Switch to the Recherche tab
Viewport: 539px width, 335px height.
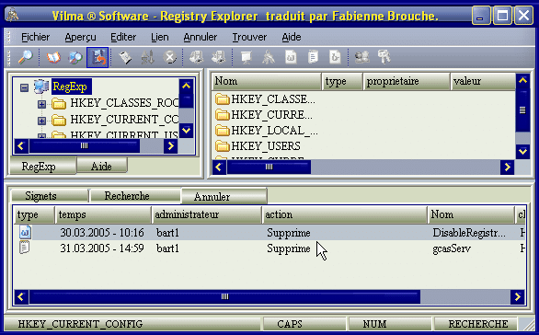(x=135, y=196)
